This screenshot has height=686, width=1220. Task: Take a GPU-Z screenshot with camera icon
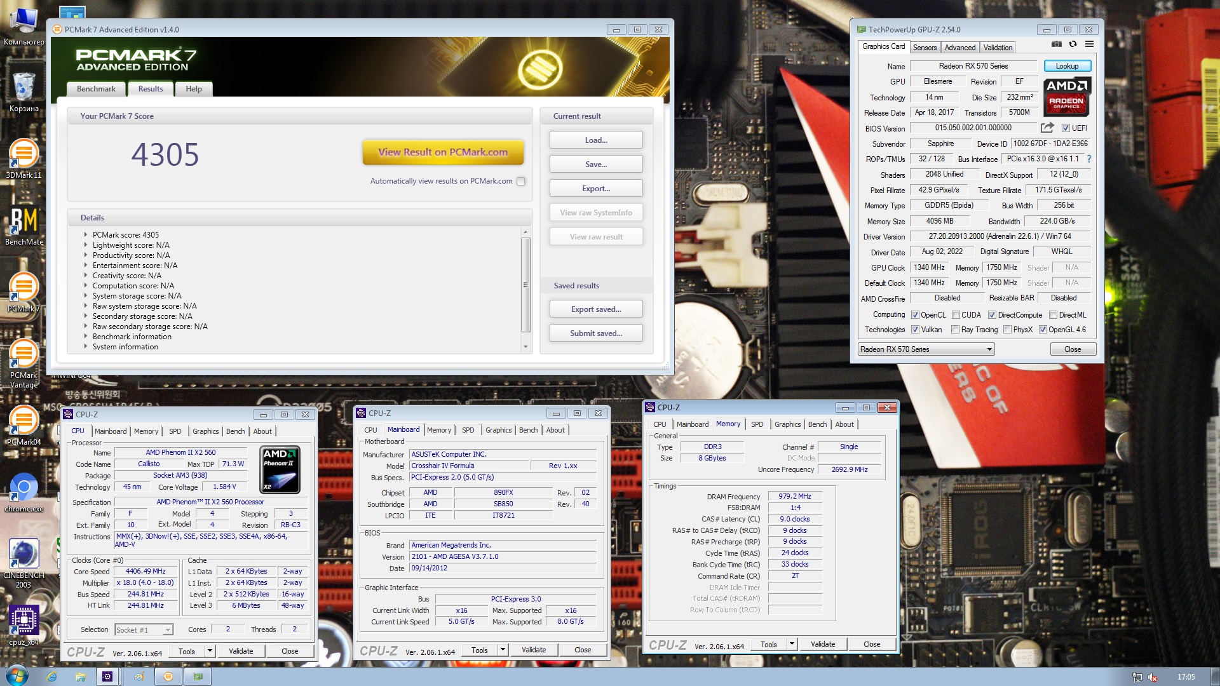tap(1056, 44)
